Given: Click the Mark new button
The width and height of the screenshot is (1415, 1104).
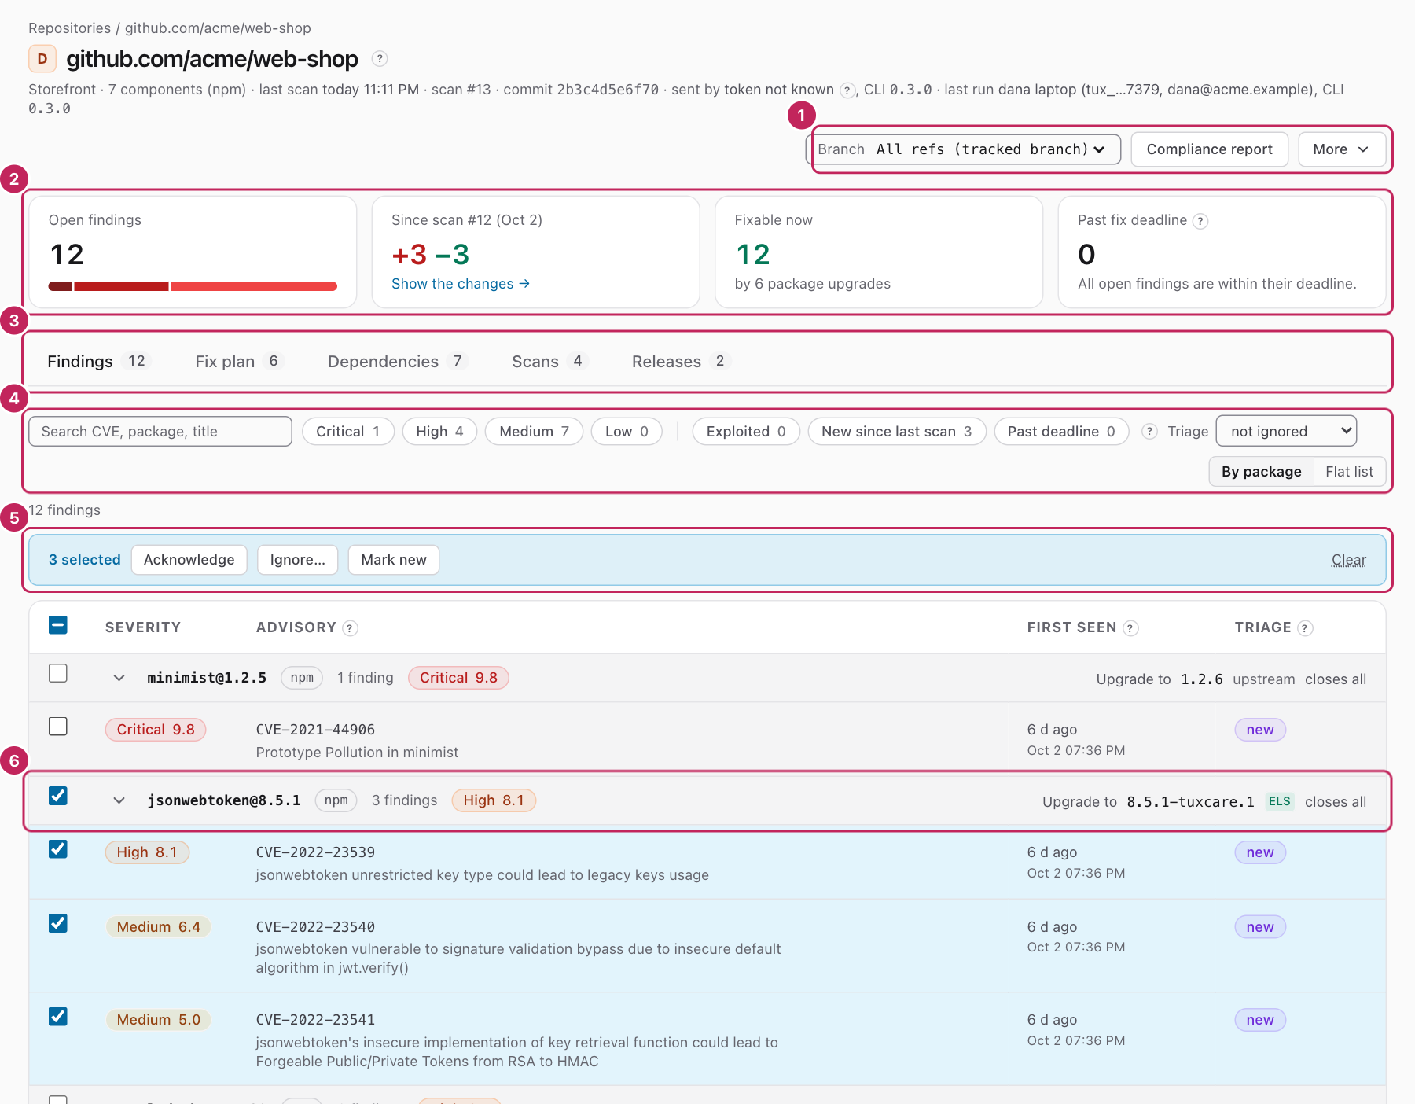Looking at the screenshot, I should point(393,560).
